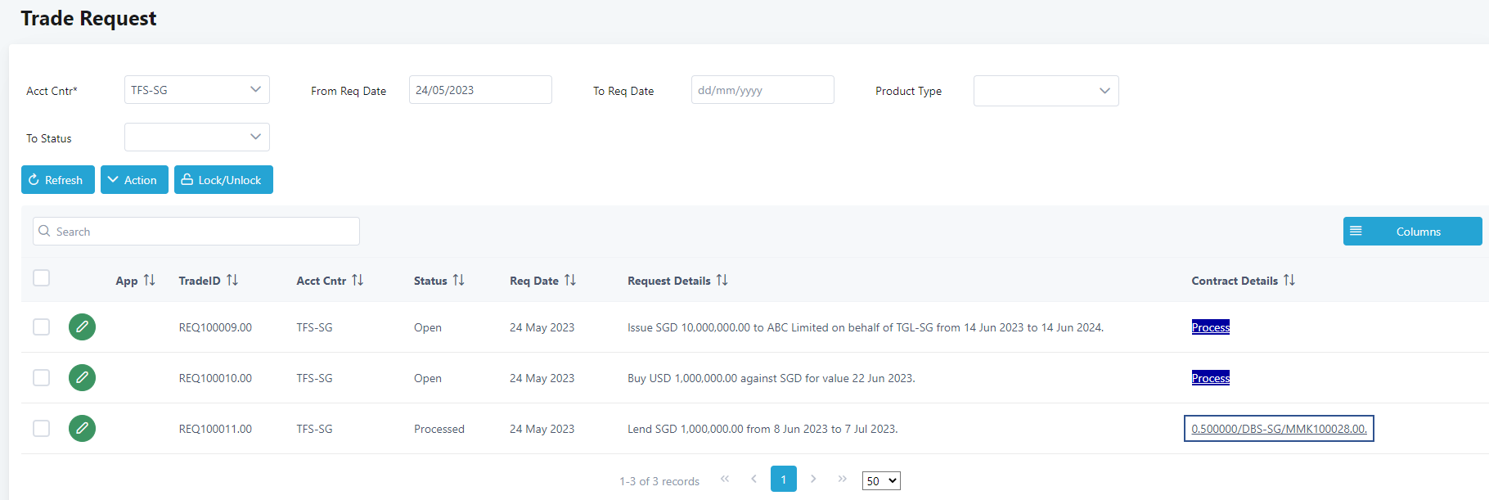
Task: Click edit pencil icon for REQ100009.00
Action: [x=82, y=327]
